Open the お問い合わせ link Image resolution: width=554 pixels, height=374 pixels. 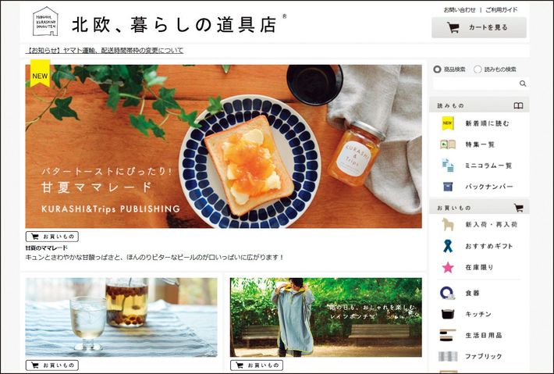click(x=460, y=10)
